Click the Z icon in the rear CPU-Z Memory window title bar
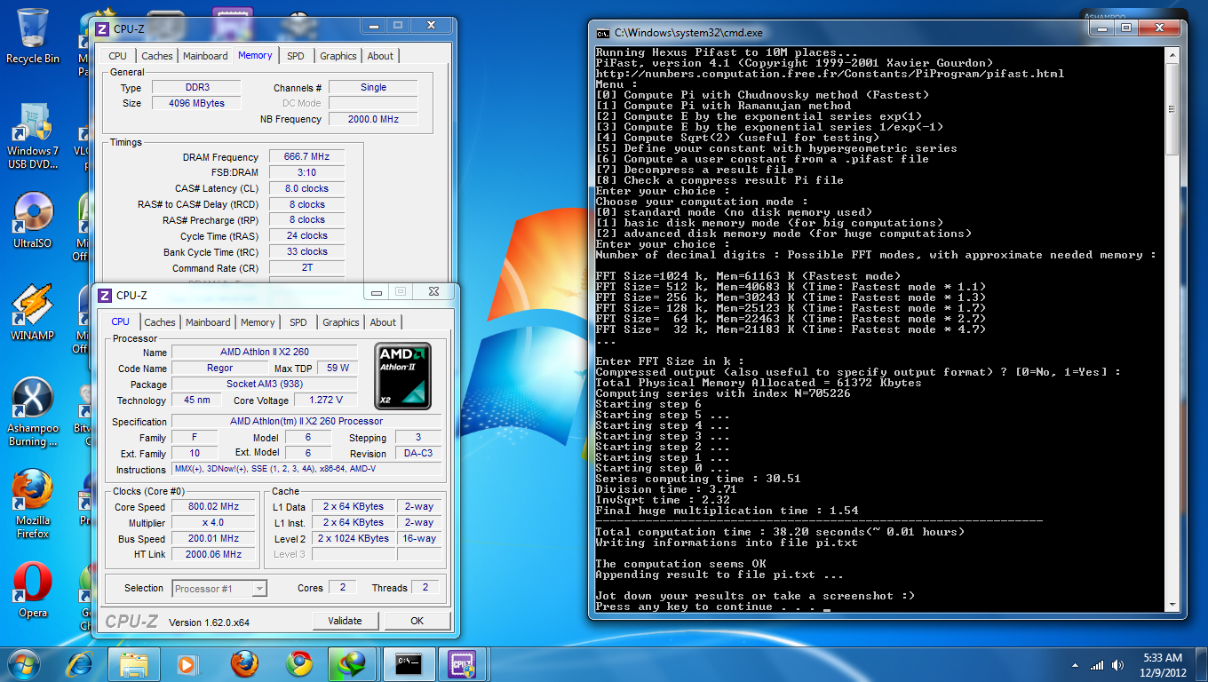The width and height of the screenshot is (1208, 682). pos(103,28)
